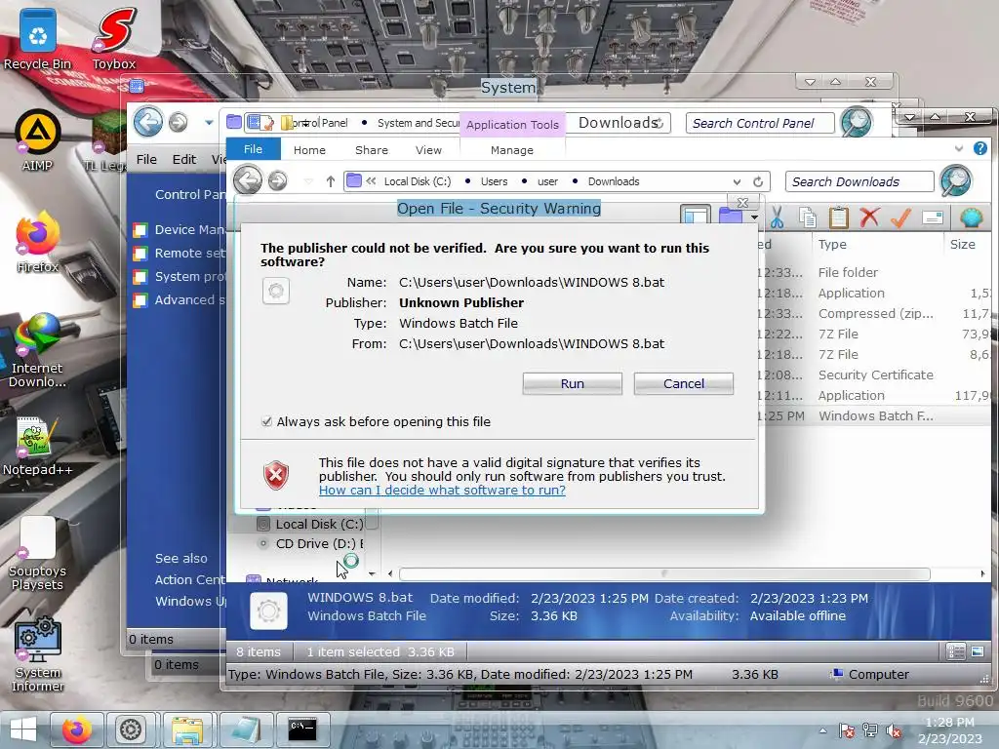Click the Size column header

point(962,244)
